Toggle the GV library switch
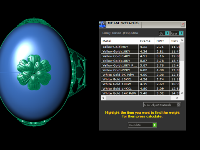 point(164,33)
